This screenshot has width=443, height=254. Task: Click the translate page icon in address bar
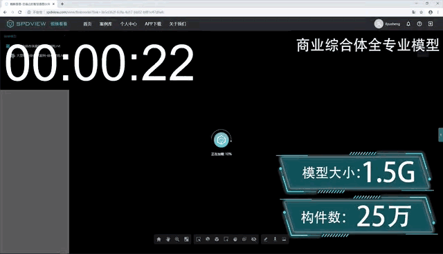[414, 12]
